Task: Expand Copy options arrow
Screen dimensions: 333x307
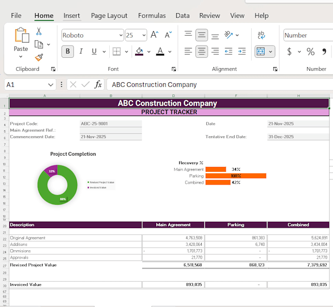Action: click(48, 45)
